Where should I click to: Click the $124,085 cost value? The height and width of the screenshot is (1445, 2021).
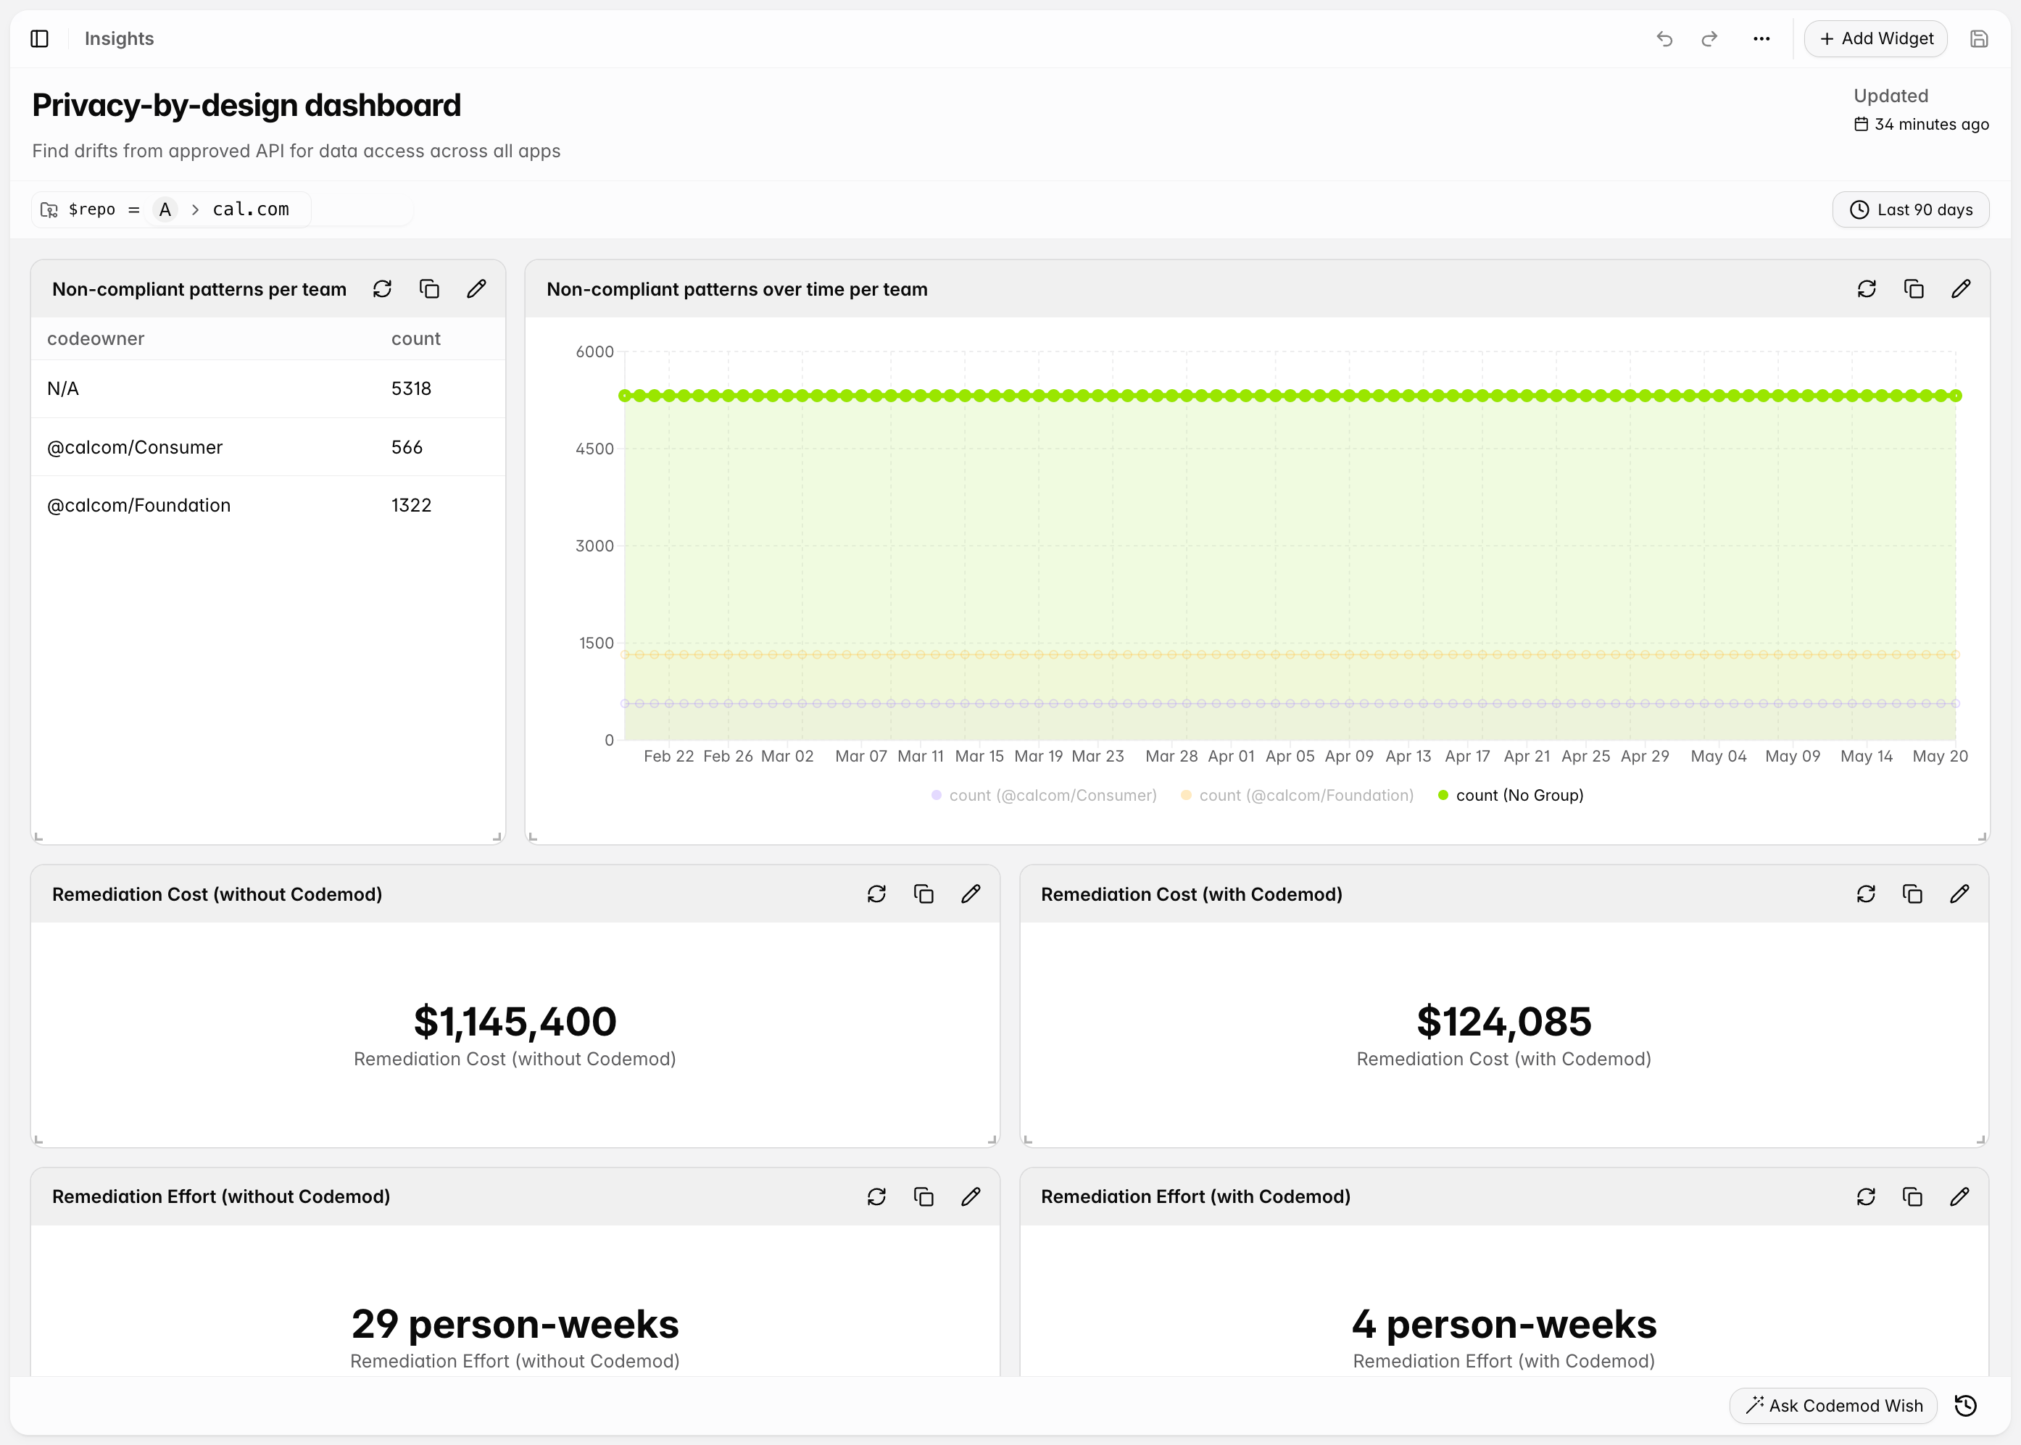coord(1504,1022)
